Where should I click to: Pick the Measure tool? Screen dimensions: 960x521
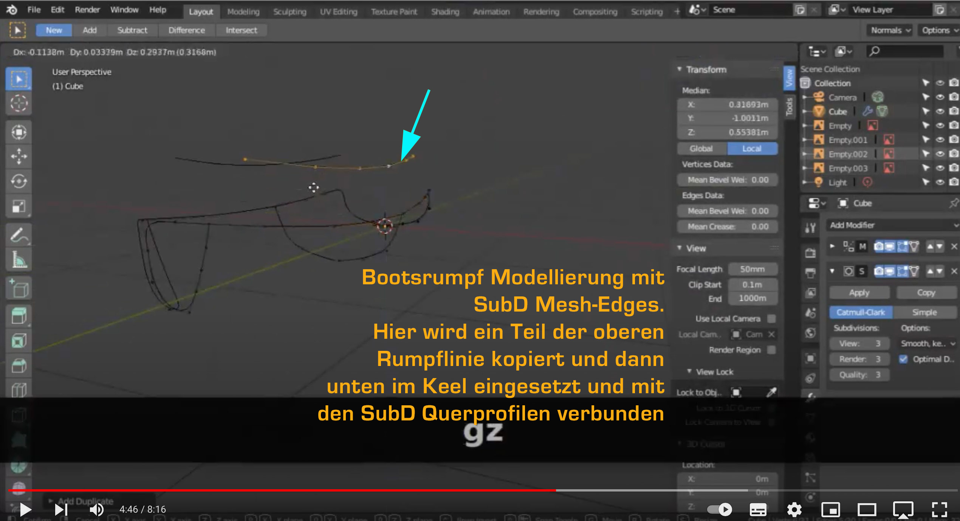[x=19, y=260]
